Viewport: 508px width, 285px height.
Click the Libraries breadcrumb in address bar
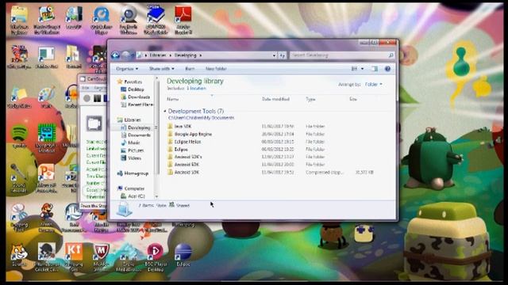158,55
